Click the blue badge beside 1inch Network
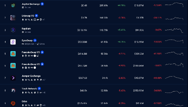188x107 pixels. 39,89
